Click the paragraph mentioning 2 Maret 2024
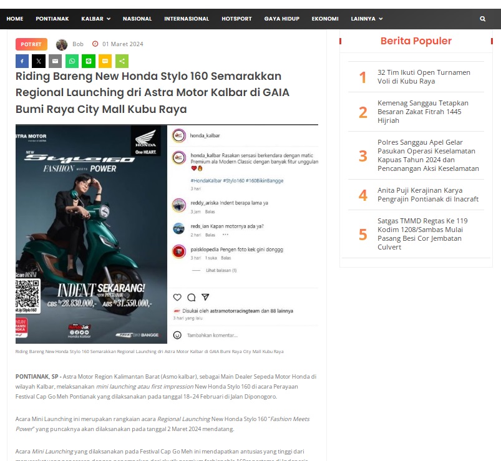 click(162, 424)
